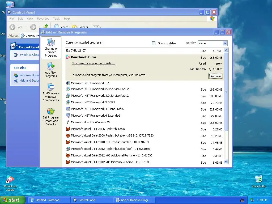
Task: Click the program list scroll up arrow
Action: pos(226,50)
